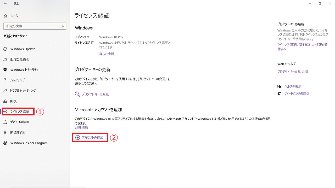Click the アカウントの追加 button
The image size is (335, 188).
[x=90, y=137]
